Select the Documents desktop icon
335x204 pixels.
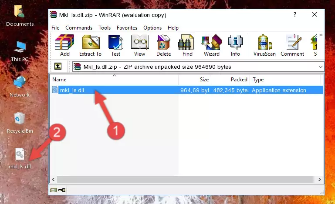20,16
